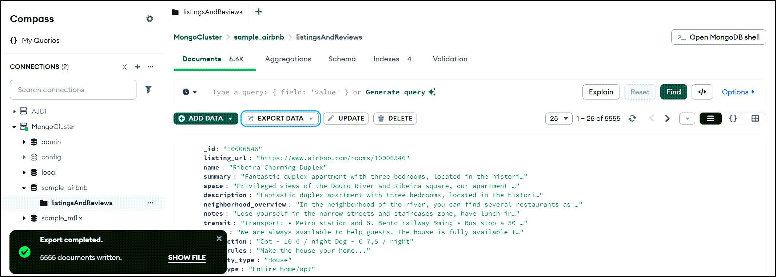The height and width of the screenshot is (277, 776).
Task: Open My Queries
Action: coord(35,40)
